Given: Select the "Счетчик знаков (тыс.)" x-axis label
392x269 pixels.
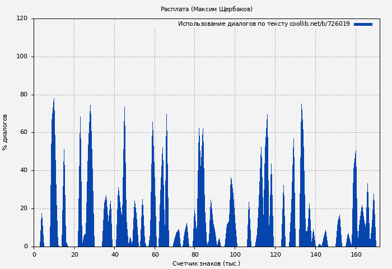Looking at the screenshot, I should (206, 263).
